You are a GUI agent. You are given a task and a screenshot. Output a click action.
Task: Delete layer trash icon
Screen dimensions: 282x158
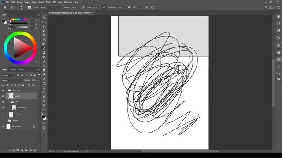pyautogui.click(x=35, y=151)
